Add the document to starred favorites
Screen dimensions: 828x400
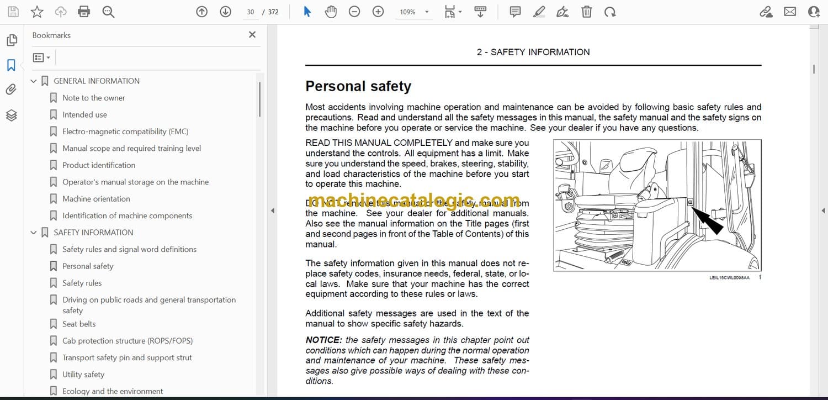point(37,12)
